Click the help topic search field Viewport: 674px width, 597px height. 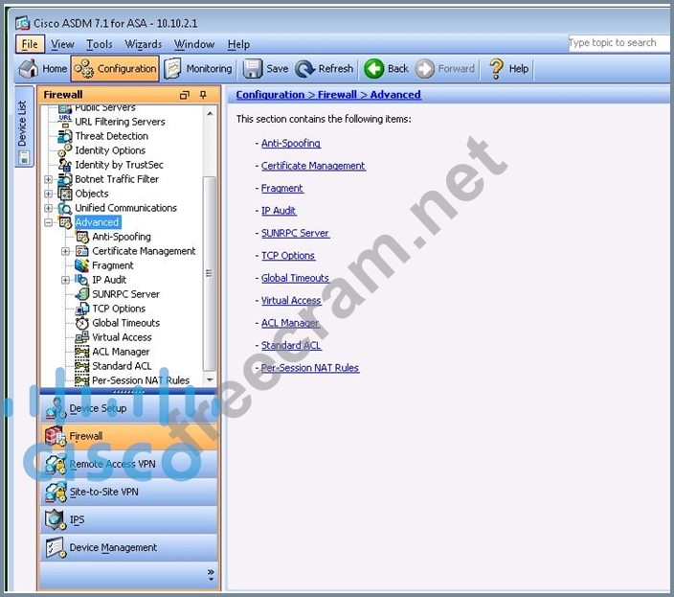pyautogui.click(x=618, y=43)
